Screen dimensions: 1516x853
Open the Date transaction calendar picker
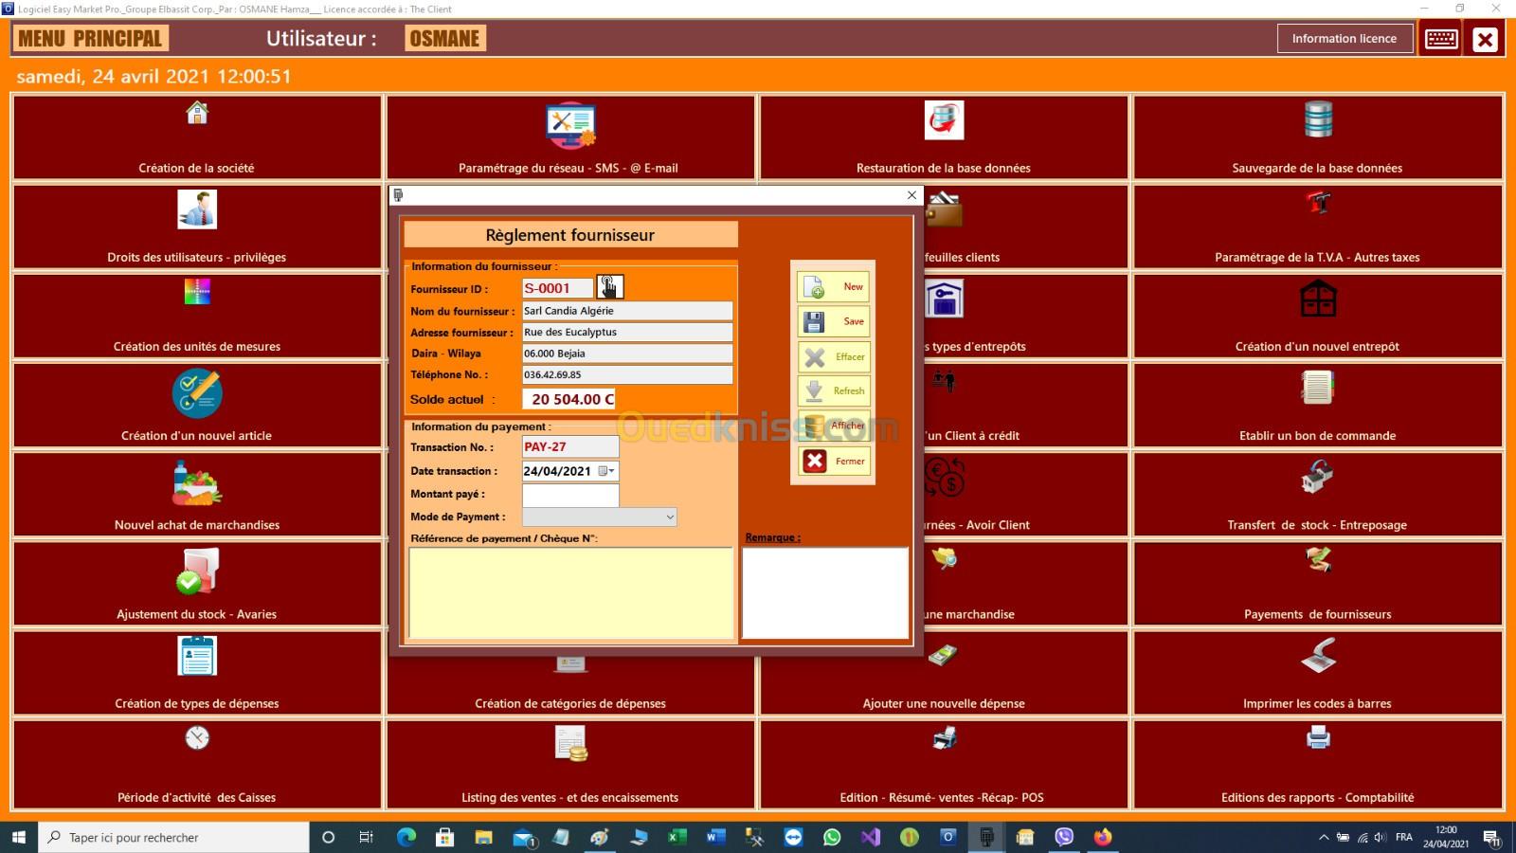[x=607, y=471]
